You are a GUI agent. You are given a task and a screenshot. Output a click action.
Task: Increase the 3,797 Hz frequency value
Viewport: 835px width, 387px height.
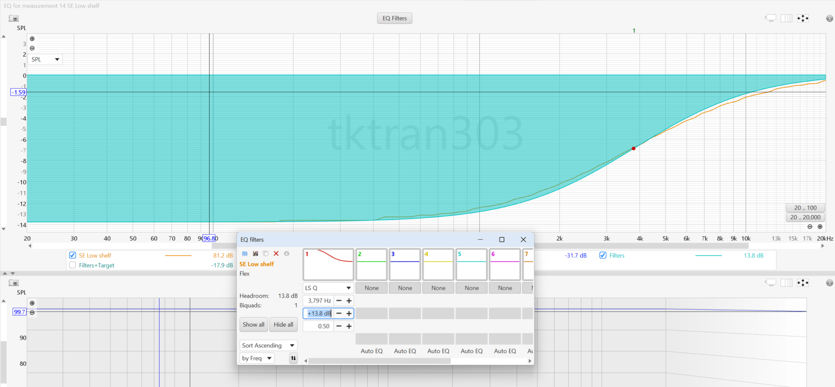349,301
